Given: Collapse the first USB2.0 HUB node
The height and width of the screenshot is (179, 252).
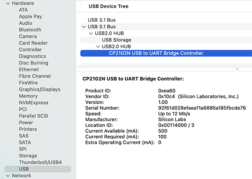Looking at the screenshot, I should click(x=91, y=33).
